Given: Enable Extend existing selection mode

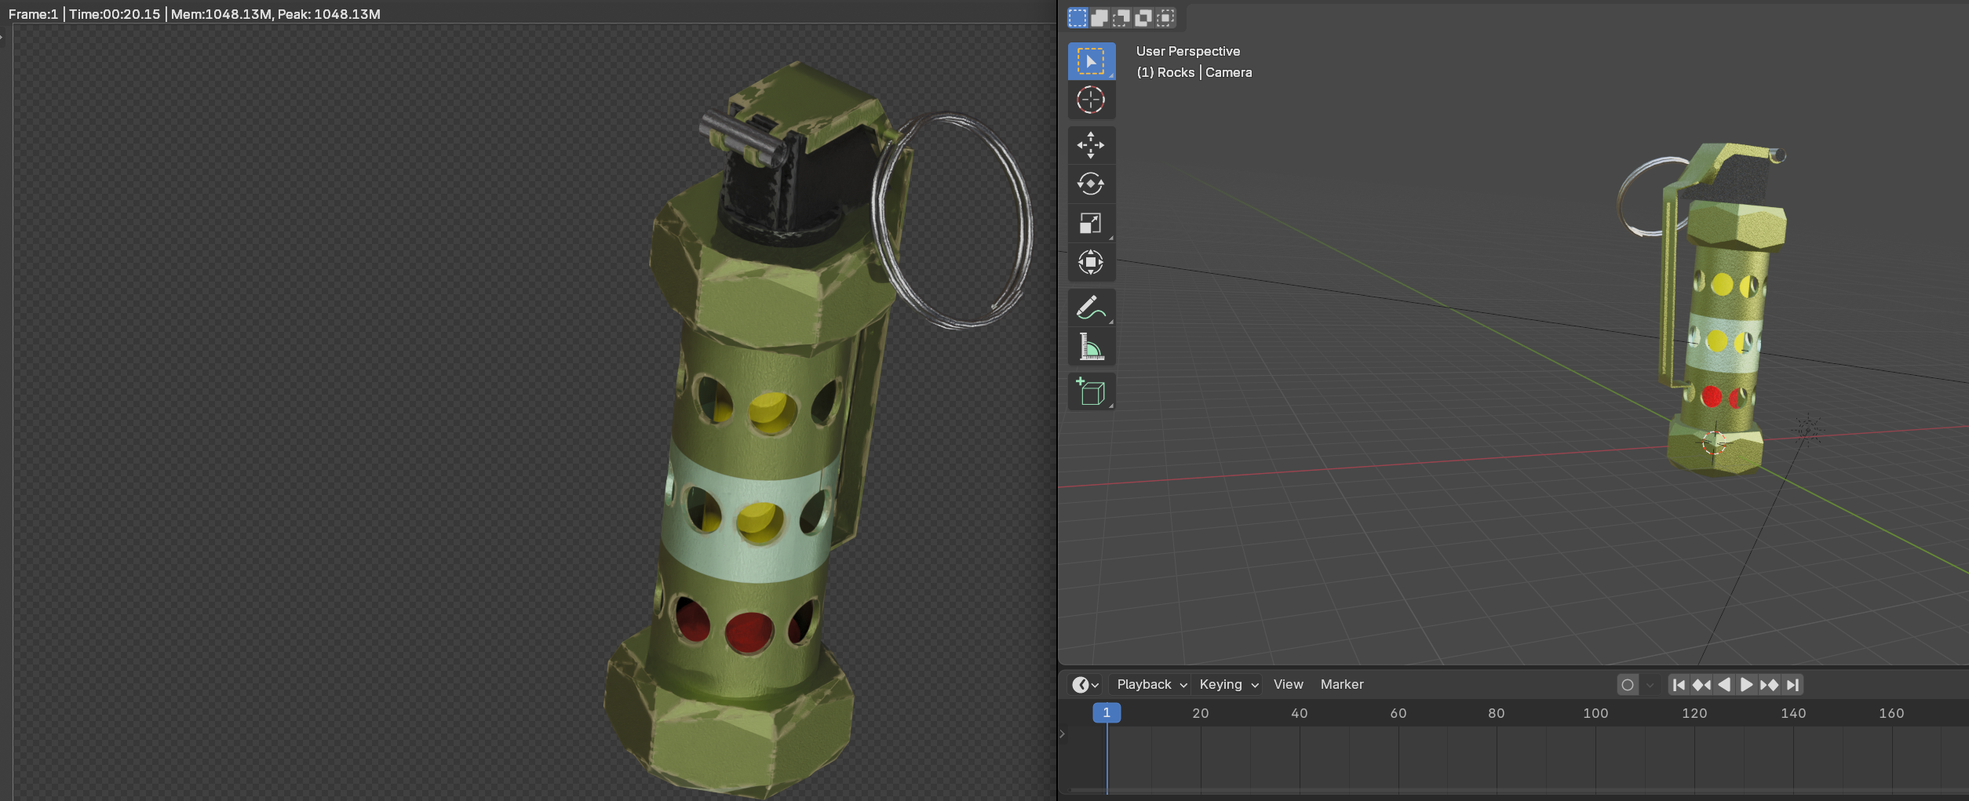Looking at the screenshot, I should 1099,17.
